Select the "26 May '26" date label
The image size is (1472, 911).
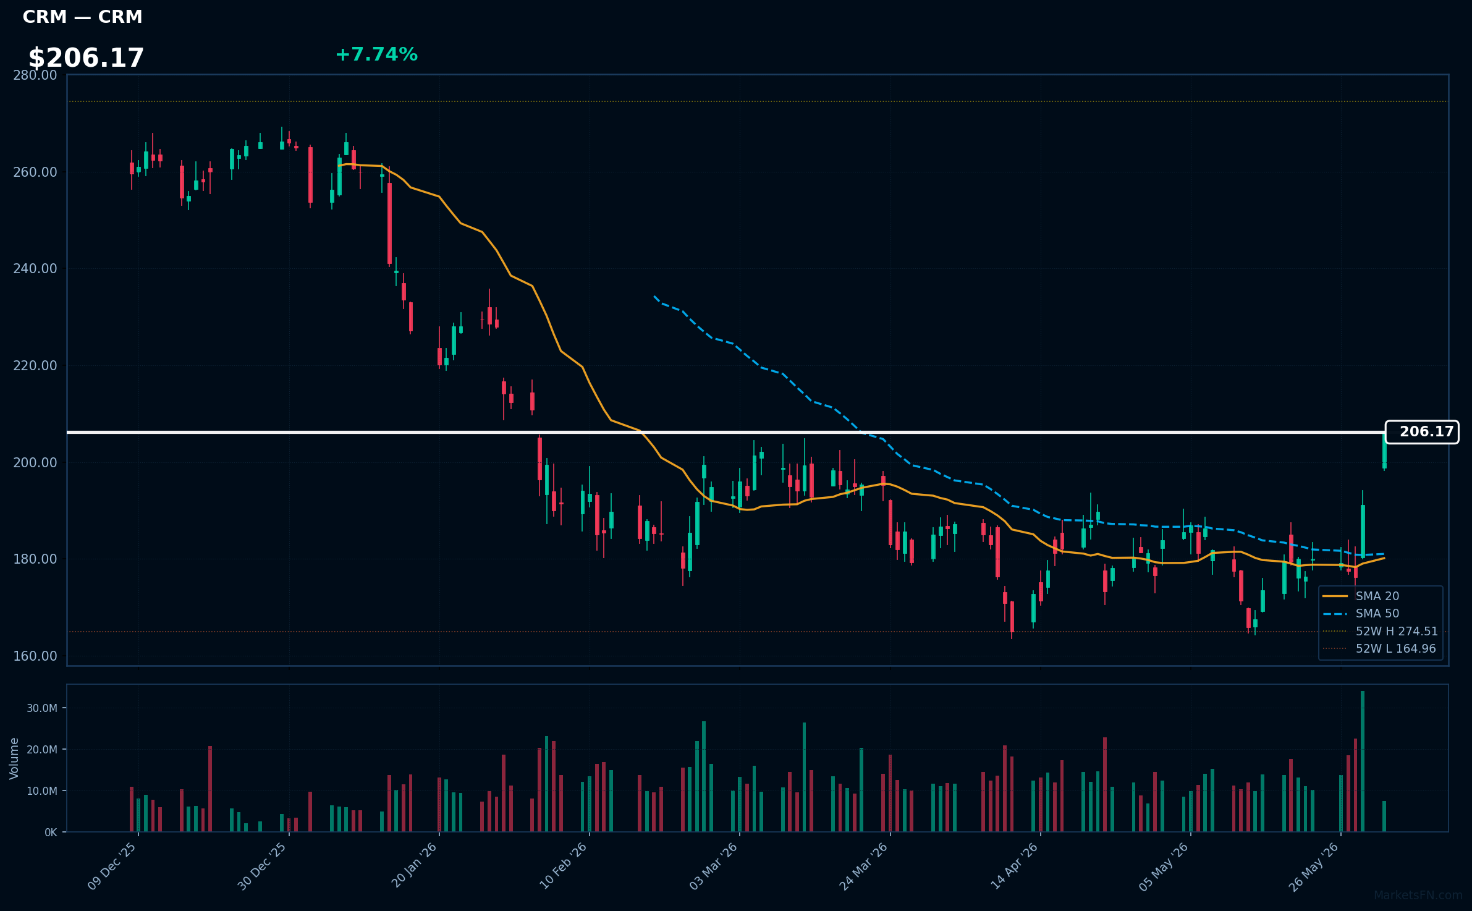click(x=1314, y=866)
